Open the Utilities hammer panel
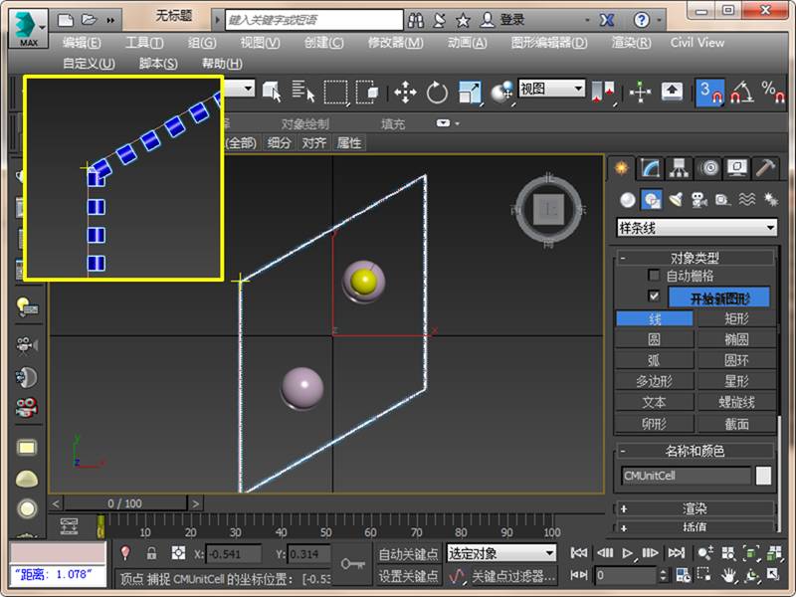The width and height of the screenshot is (796, 597). click(764, 168)
